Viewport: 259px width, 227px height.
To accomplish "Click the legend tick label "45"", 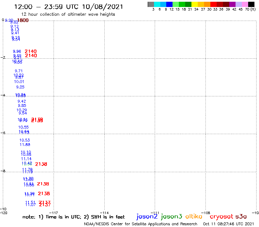I will tap(240, 9).
